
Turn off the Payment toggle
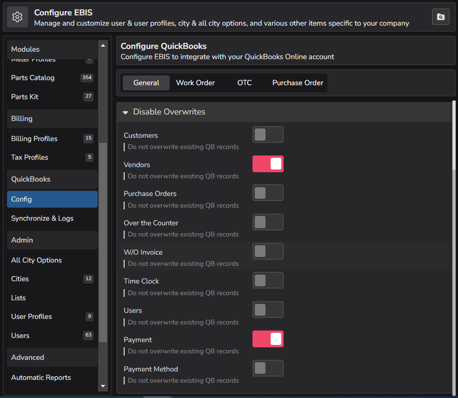pyautogui.click(x=268, y=339)
